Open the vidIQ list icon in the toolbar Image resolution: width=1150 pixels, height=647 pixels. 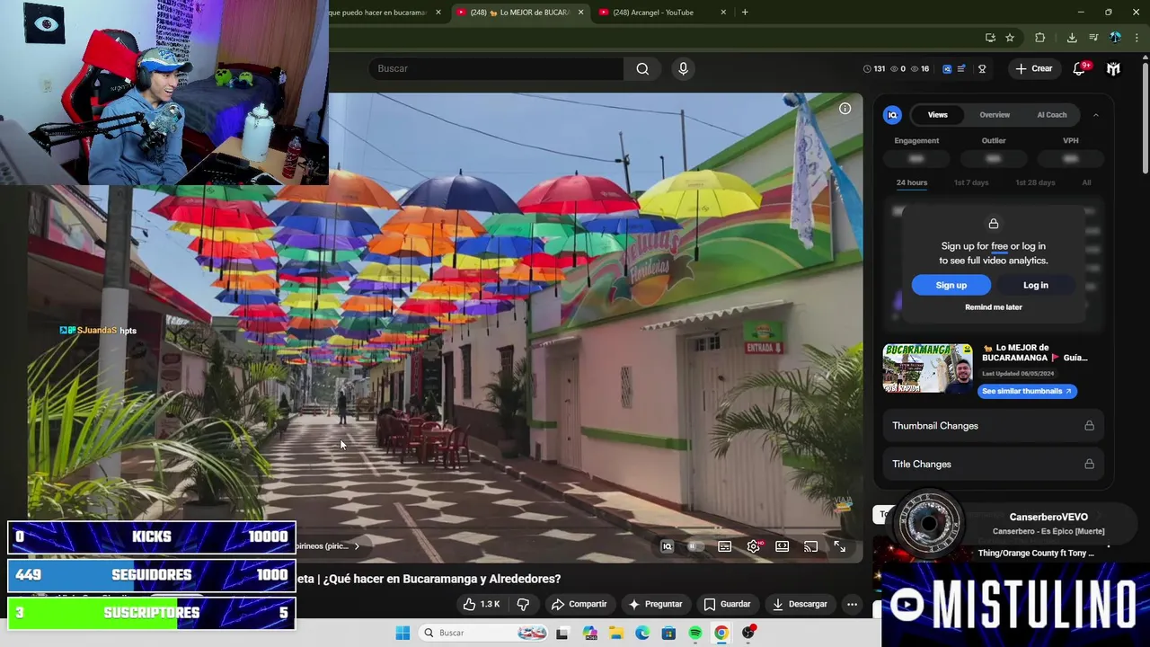[x=962, y=68]
